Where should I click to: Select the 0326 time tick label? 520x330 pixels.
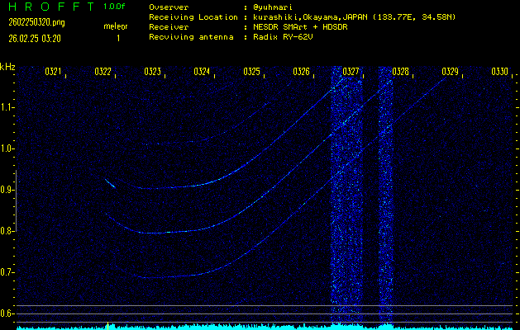pyautogui.click(x=301, y=72)
